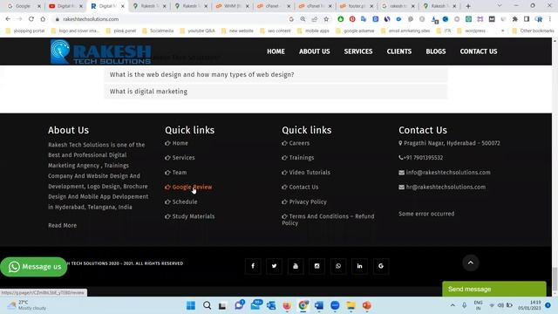Open the Other bookmarks folder
Viewport: 558px width, 314px height.
pyautogui.click(x=533, y=31)
